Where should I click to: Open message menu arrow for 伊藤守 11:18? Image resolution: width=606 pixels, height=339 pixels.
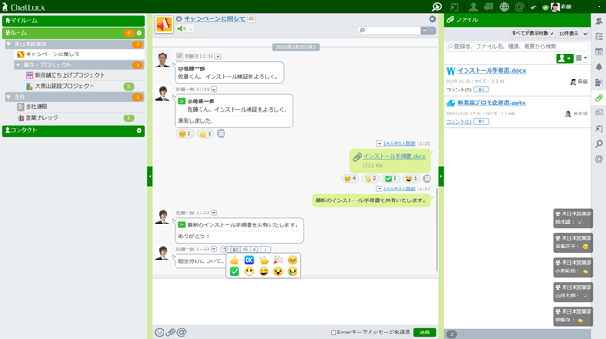(218, 57)
